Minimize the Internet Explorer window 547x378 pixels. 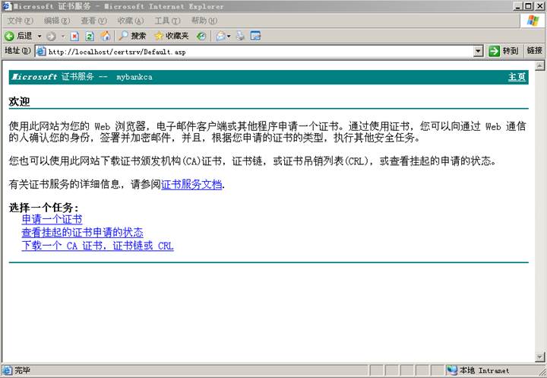(x=519, y=6)
